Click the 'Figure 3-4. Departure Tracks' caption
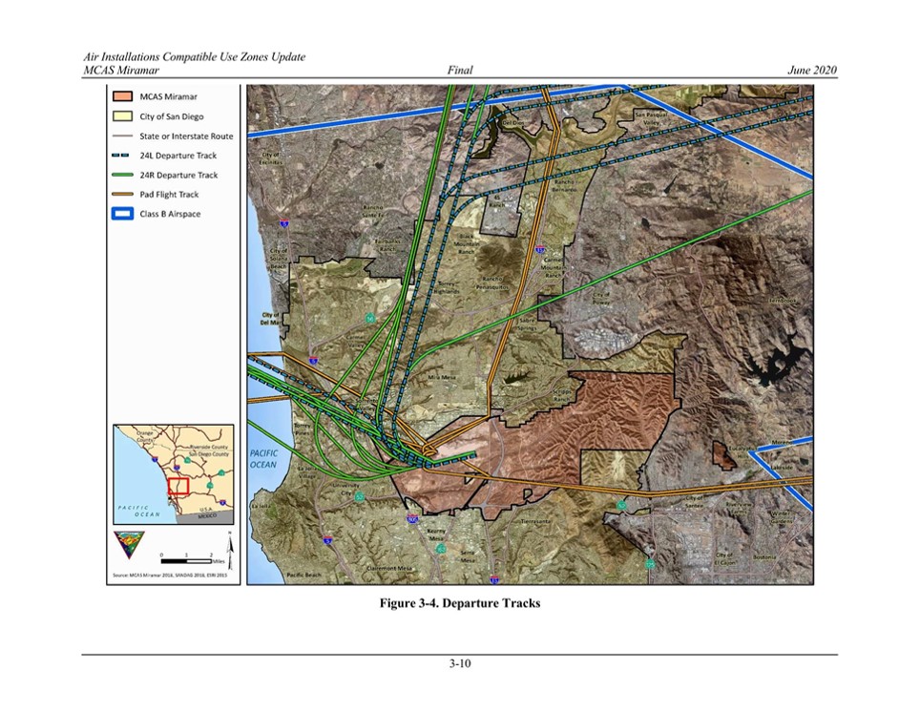 click(x=460, y=603)
